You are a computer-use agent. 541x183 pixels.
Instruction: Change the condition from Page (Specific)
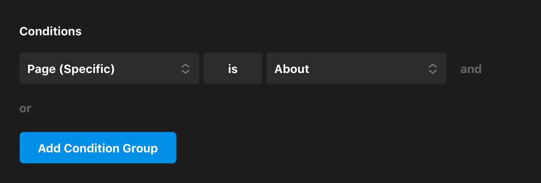(109, 69)
